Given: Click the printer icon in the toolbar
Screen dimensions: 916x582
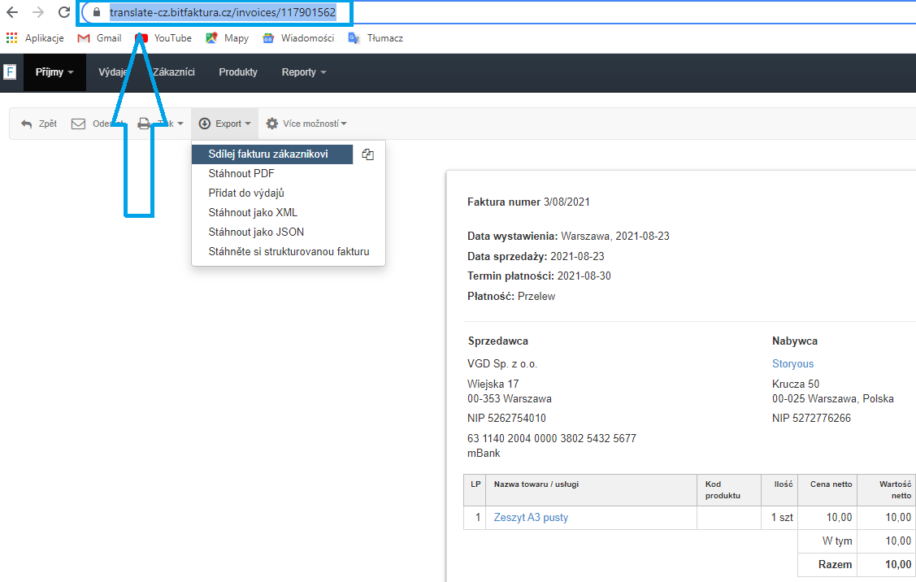Looking at the screenshot, I should pos(144,124).
